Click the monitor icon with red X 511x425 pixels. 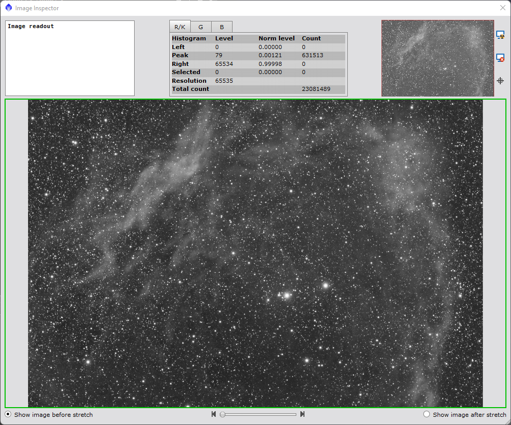(x=500, y=58)
